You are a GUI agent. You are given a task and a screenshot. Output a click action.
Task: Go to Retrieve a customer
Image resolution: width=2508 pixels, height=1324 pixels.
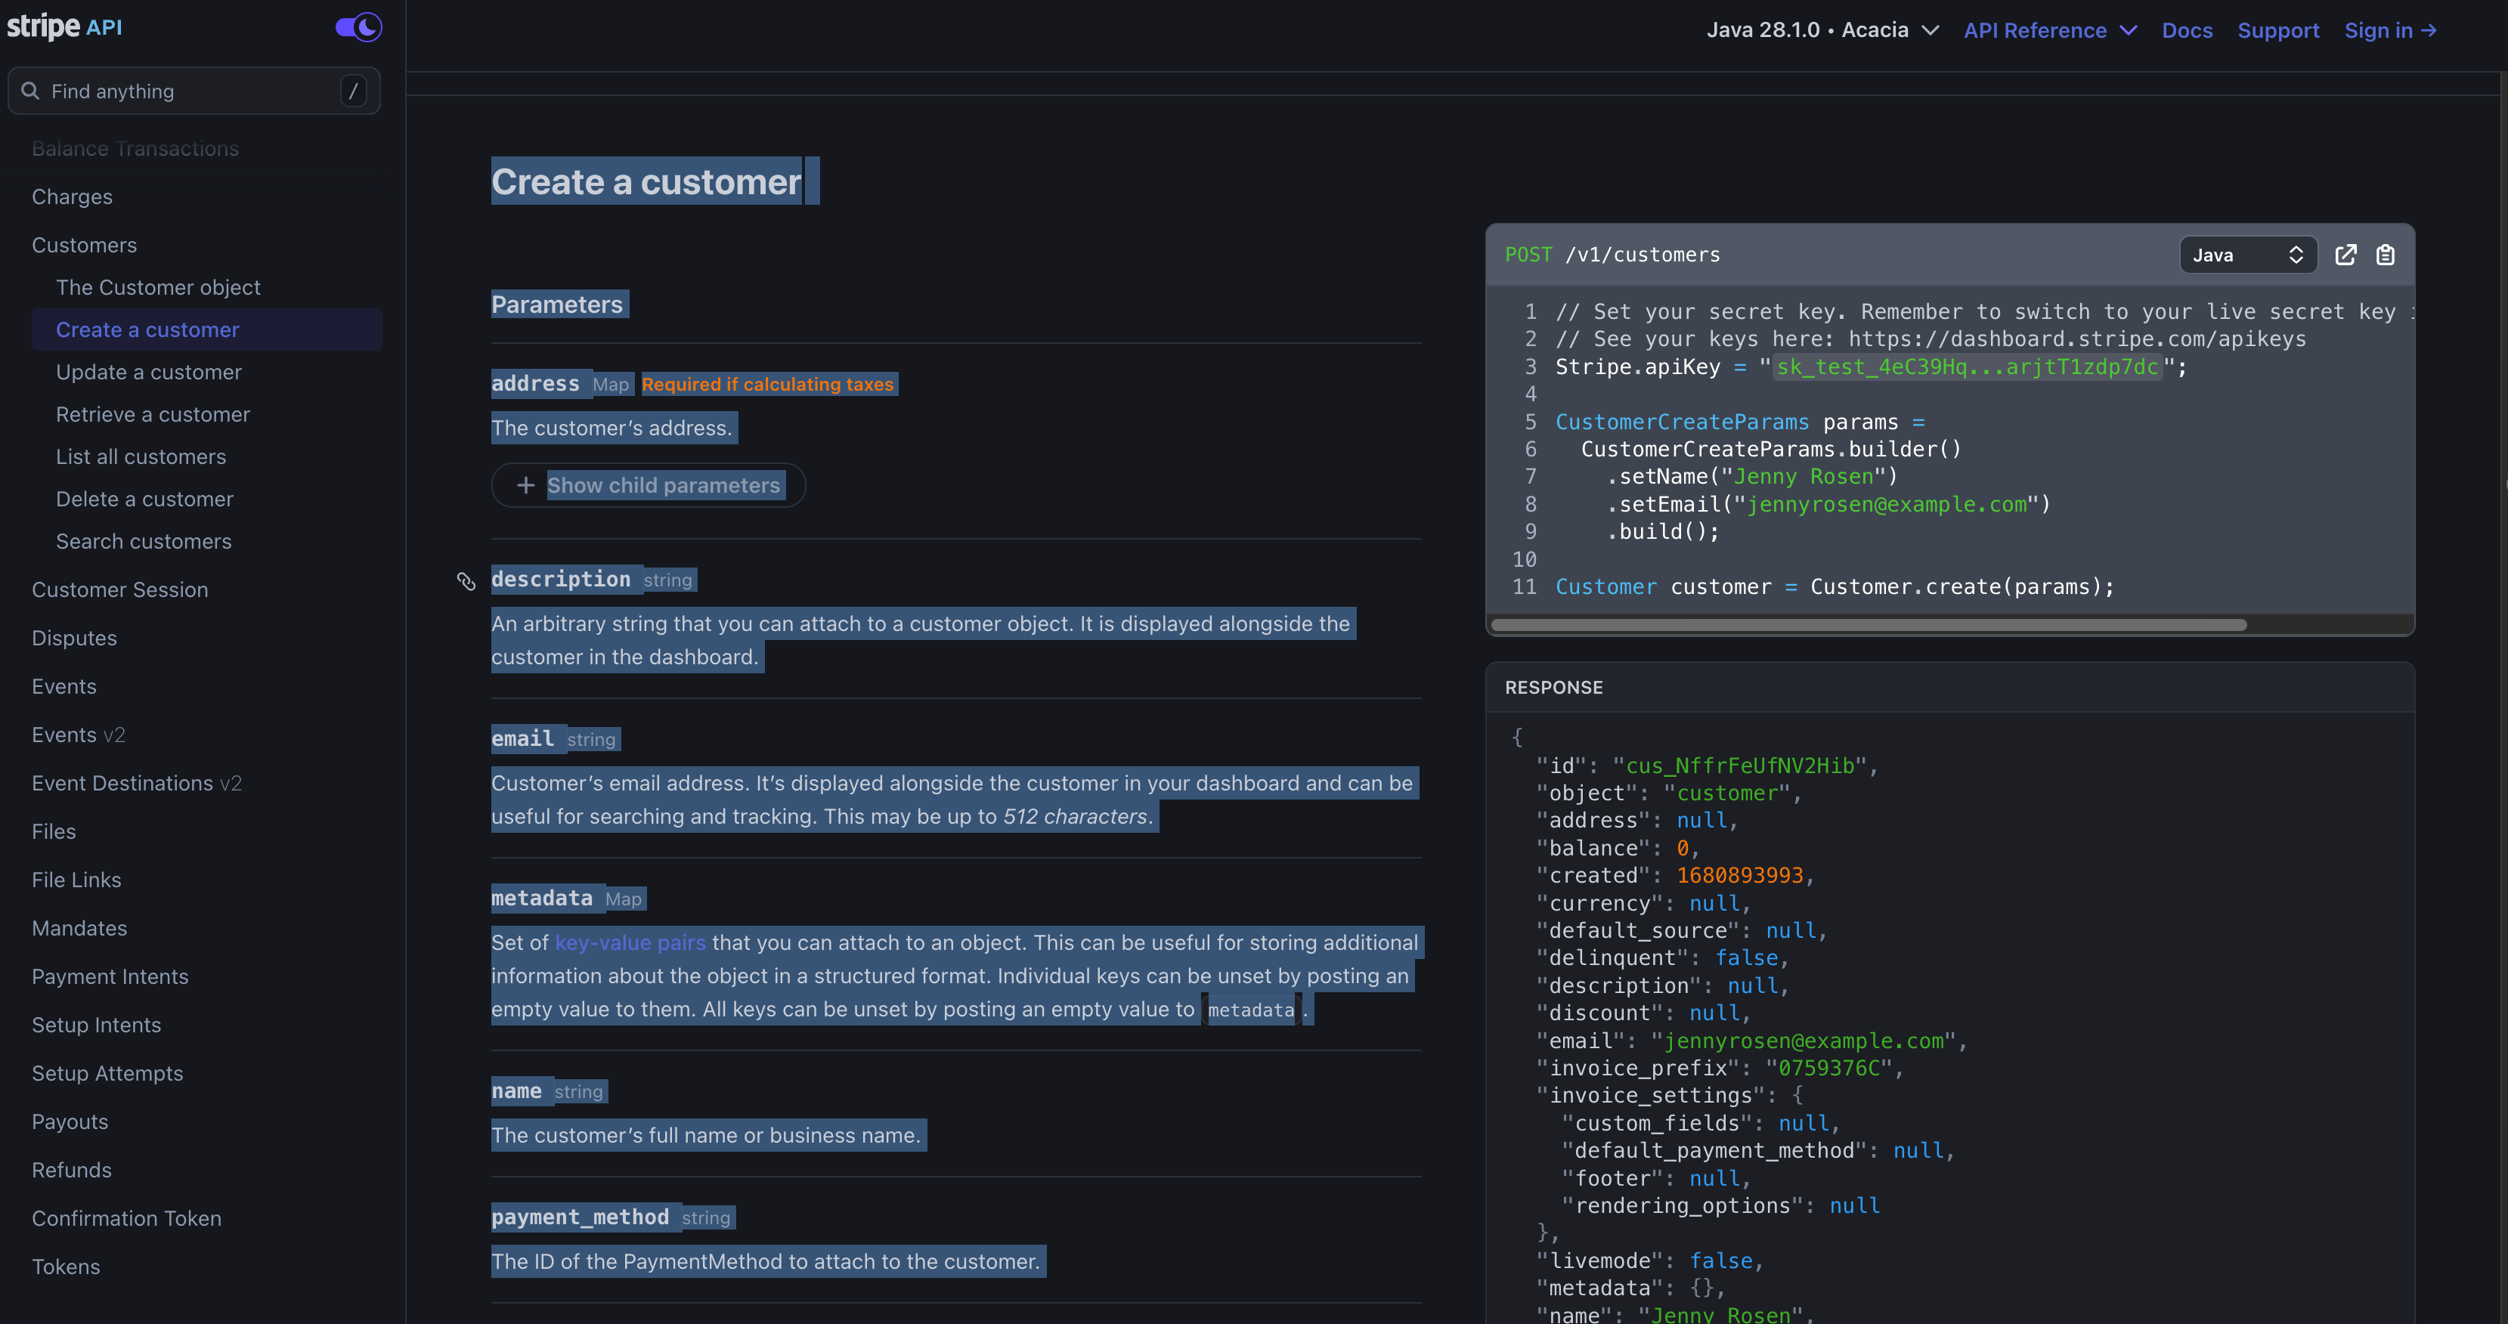click(153, 415)
